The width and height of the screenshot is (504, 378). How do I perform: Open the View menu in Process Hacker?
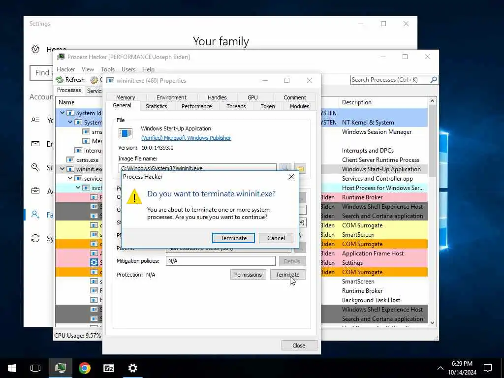tap(88, 69)
